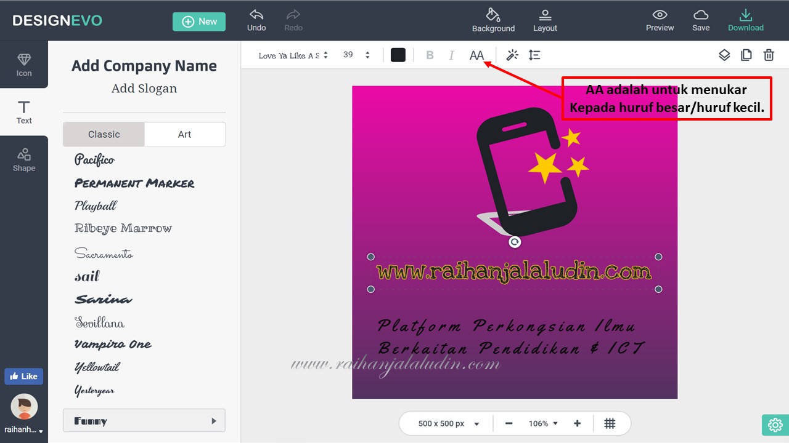Save the logo to cloud
Image resolution: width=789 pixels, height=443 pixels.
701,20
